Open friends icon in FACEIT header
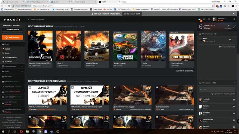 tap(199, 19)
